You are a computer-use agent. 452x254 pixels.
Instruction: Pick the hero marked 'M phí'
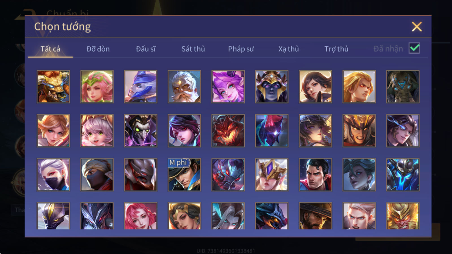pos(184,175)
